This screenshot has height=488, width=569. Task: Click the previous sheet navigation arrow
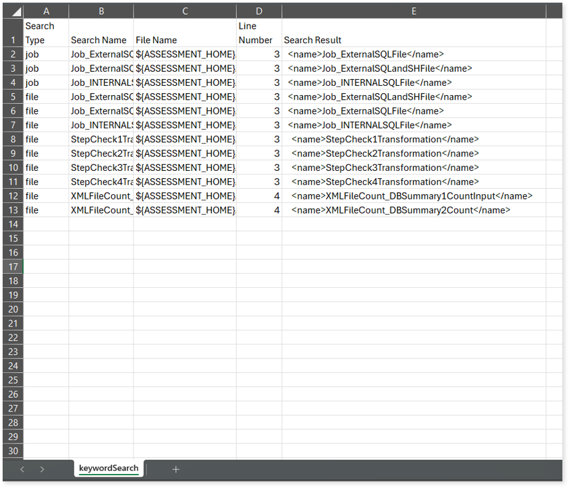click(22, 469)
